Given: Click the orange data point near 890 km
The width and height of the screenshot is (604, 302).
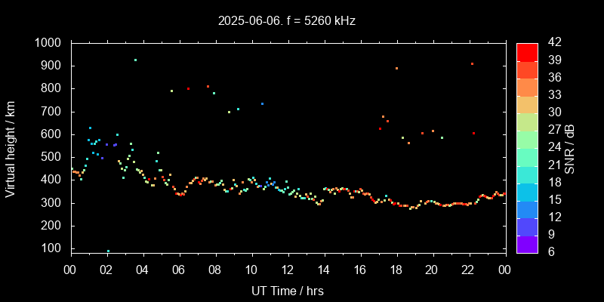Looking at the screenshot, I should click(396, 68).
